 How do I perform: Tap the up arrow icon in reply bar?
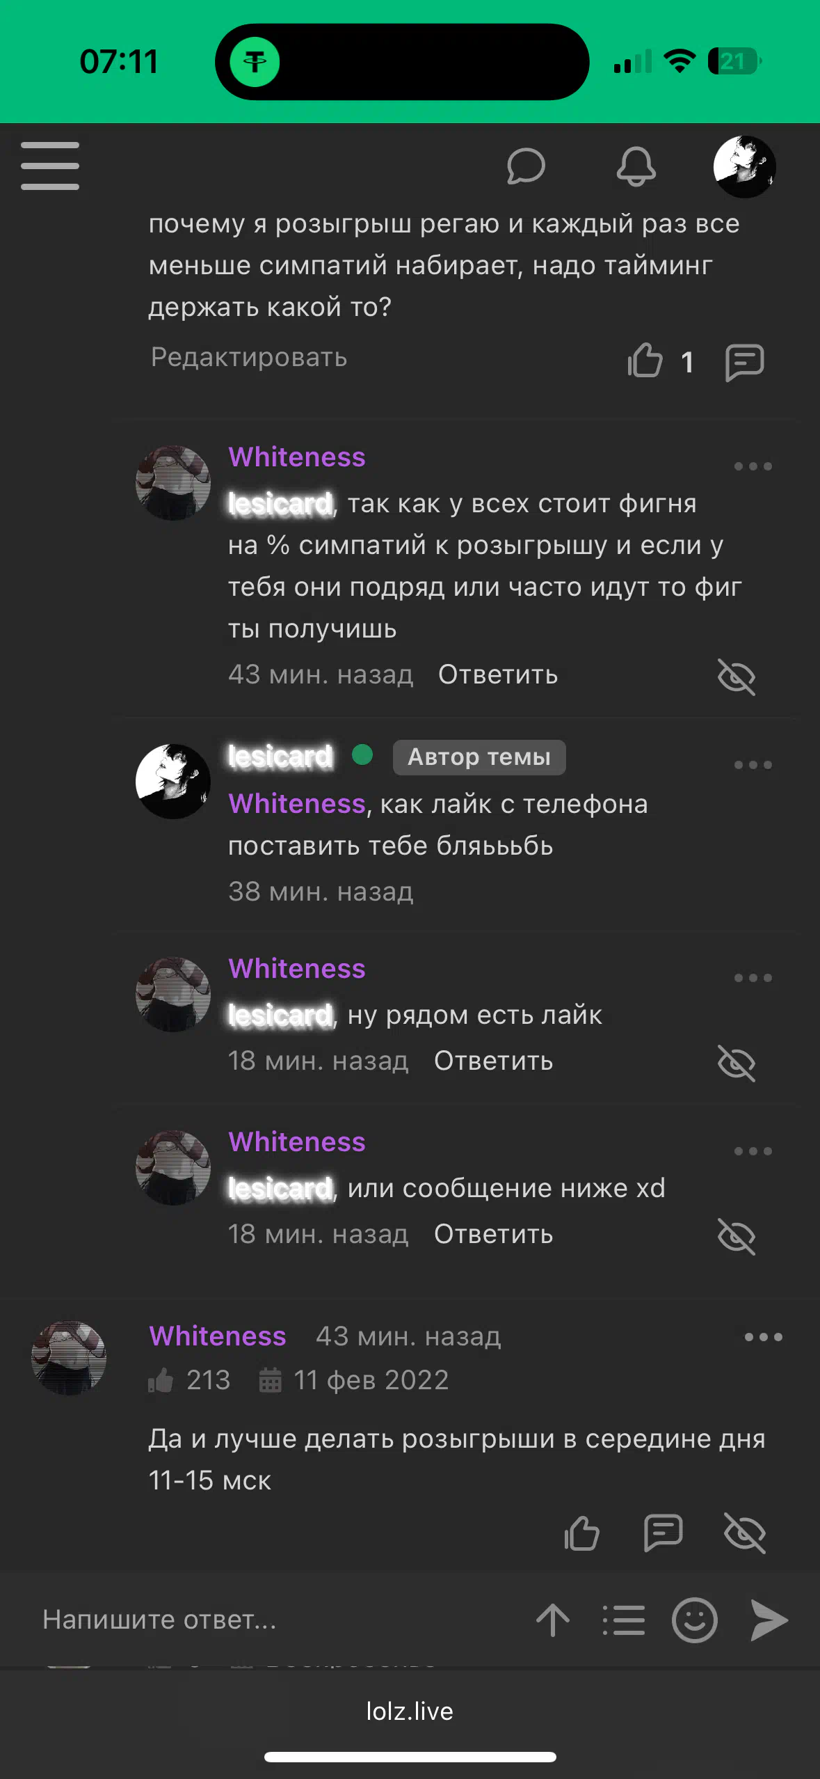click(553, 1620)
